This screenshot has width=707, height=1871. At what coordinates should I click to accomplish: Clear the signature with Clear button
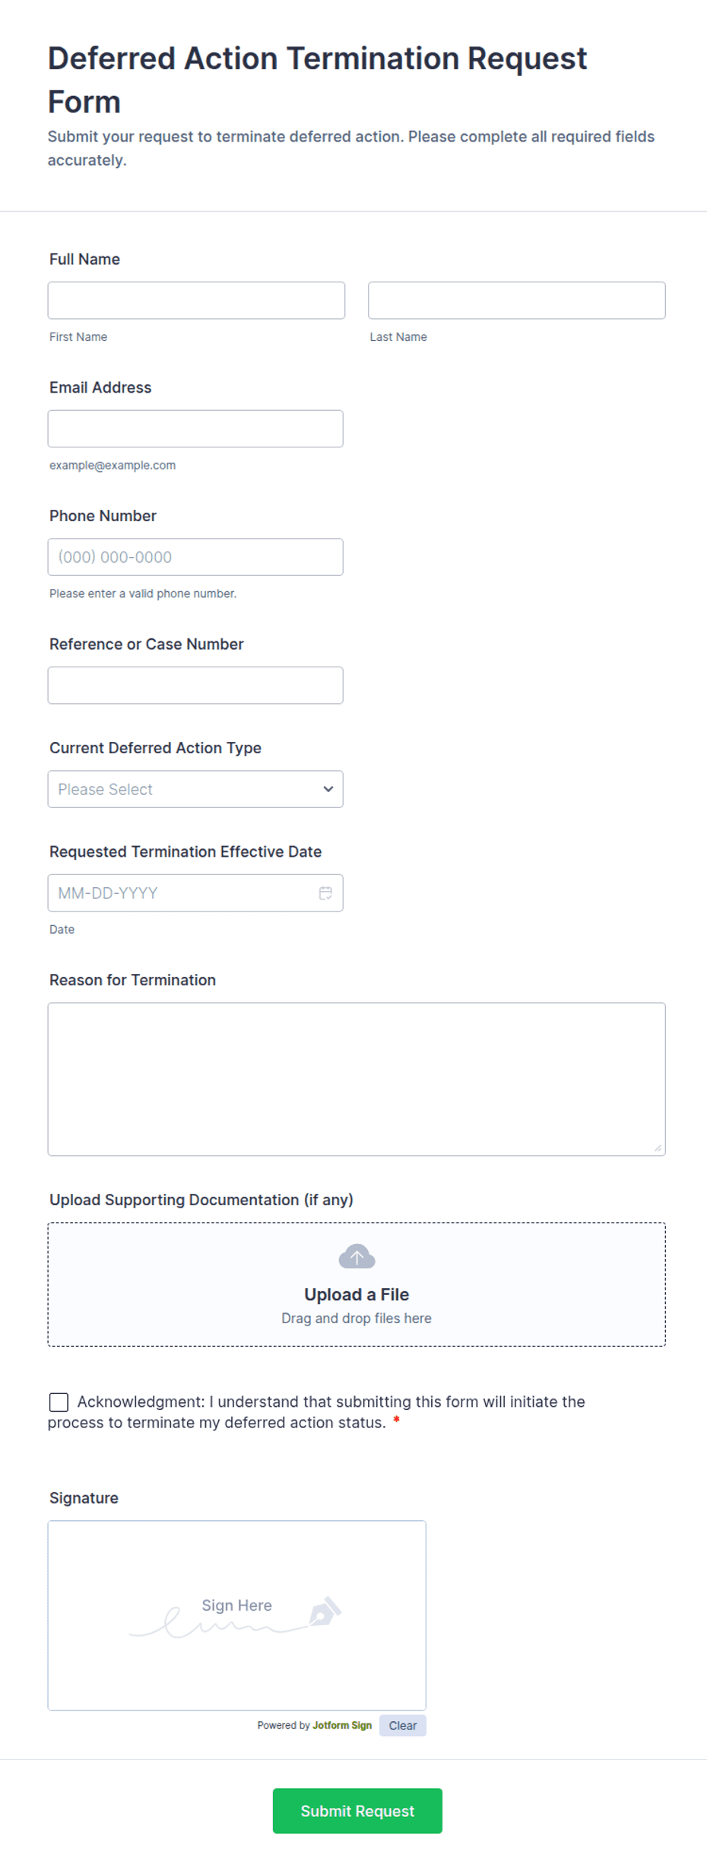click(403, 1726)
